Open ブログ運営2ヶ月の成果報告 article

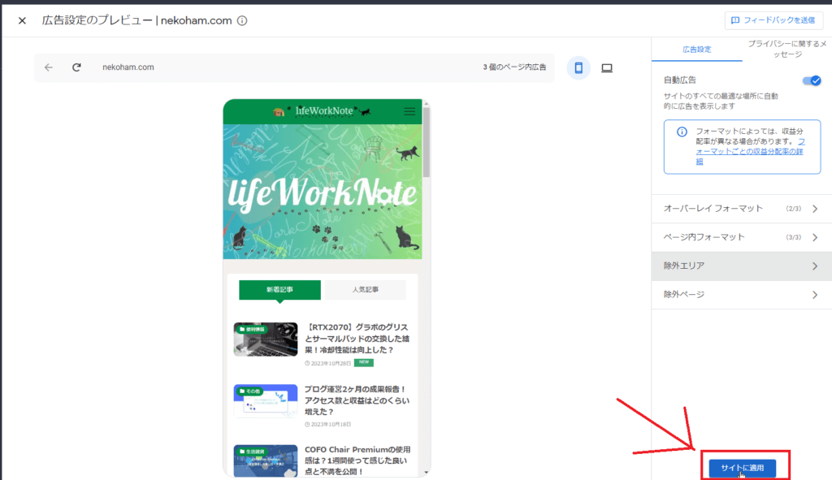click(357, 400)
